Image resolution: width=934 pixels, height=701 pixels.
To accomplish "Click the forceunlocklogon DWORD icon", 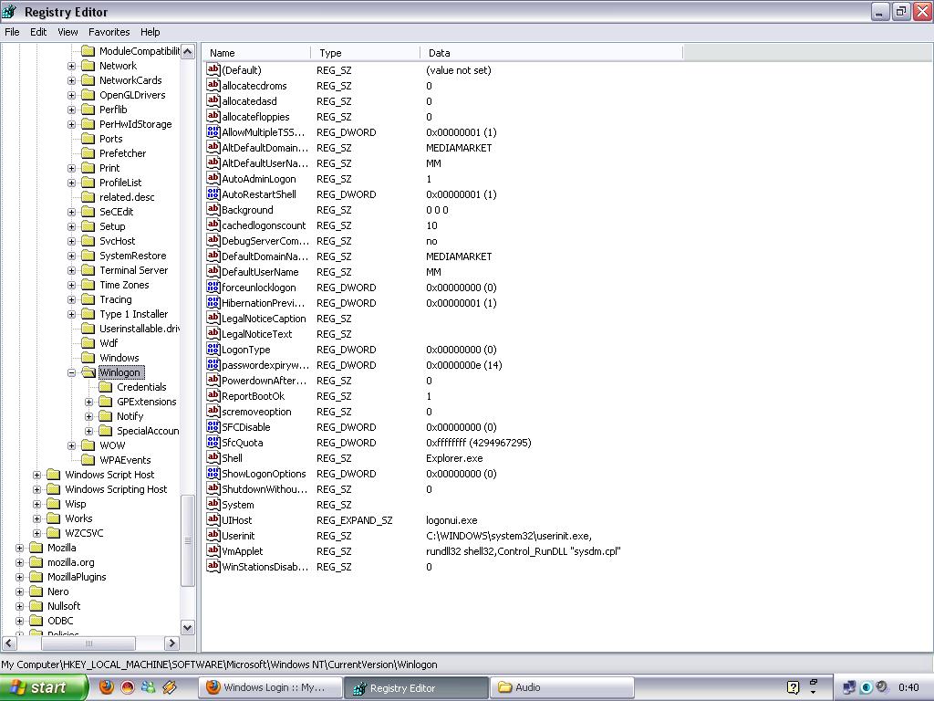I will point(213,288).
